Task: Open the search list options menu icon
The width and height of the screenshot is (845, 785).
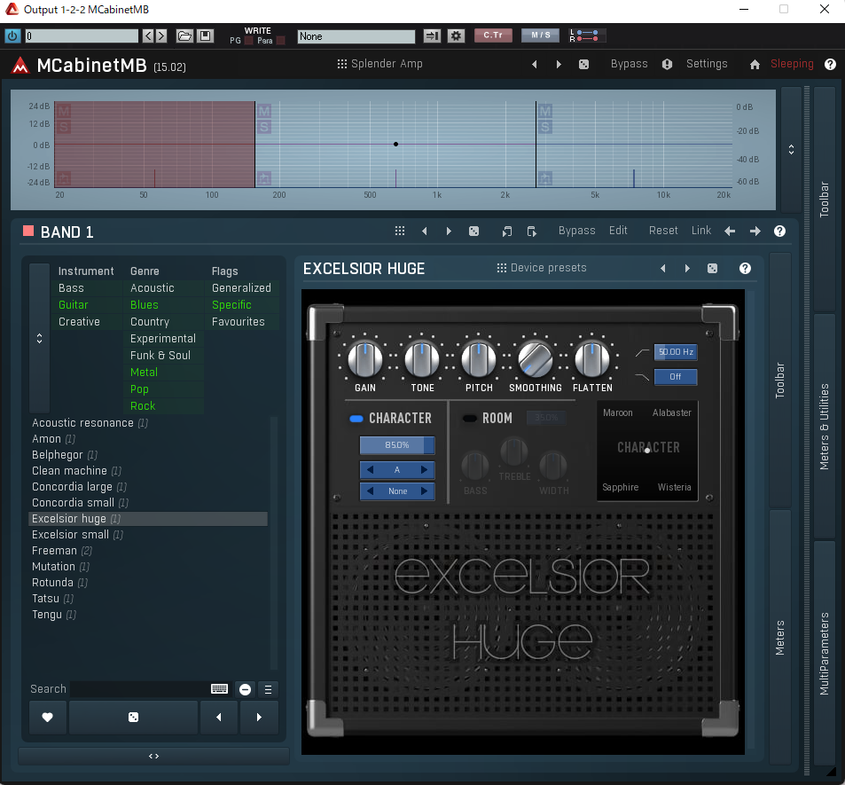Action: click(268, 689)
